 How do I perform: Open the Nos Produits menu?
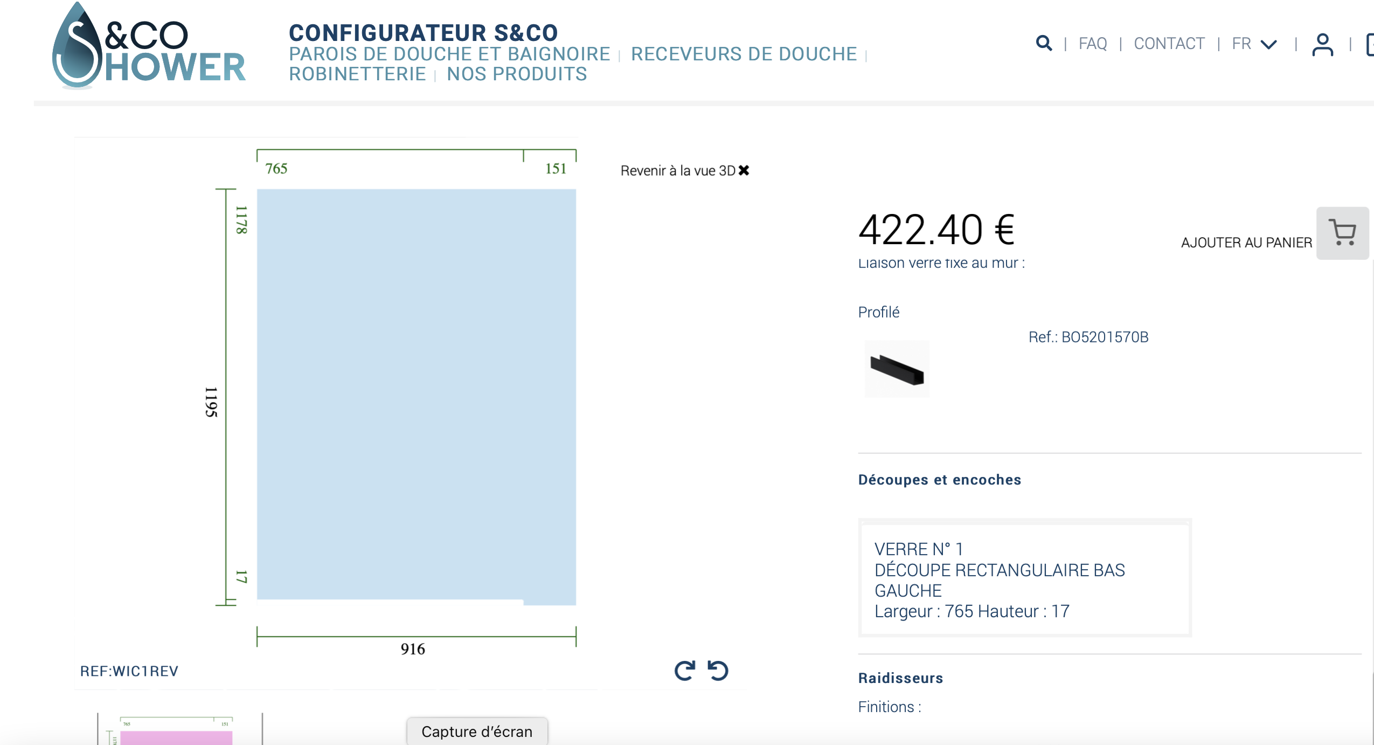[517, 74]
